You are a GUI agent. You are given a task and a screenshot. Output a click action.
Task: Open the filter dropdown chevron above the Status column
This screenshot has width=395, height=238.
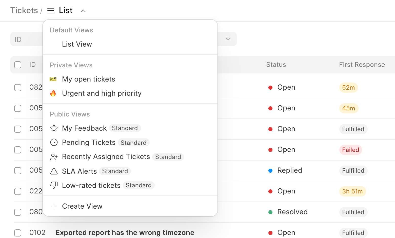tap(228, 39)
